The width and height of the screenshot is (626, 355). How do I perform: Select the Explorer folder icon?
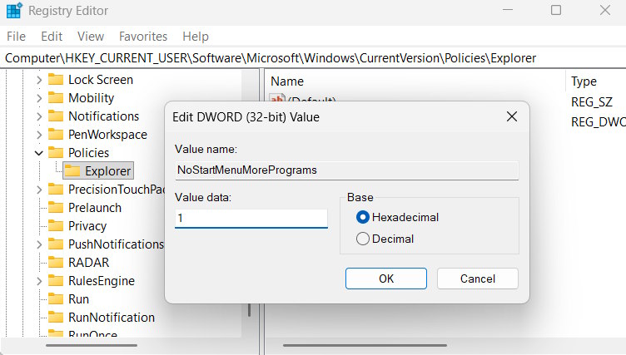pyautogui.click(x=72, y=170)
